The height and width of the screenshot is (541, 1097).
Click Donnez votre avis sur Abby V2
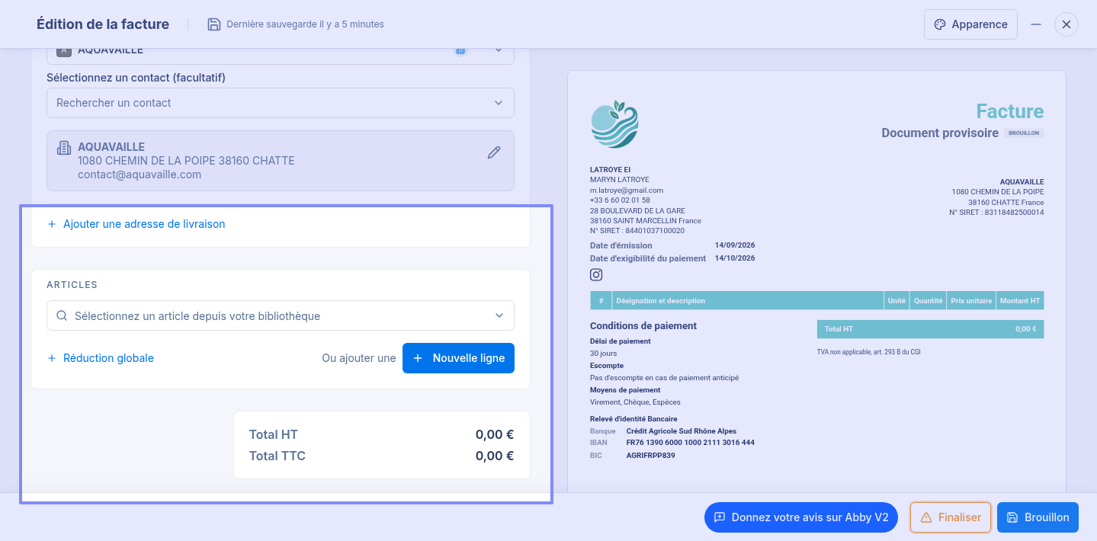(801, 517)
